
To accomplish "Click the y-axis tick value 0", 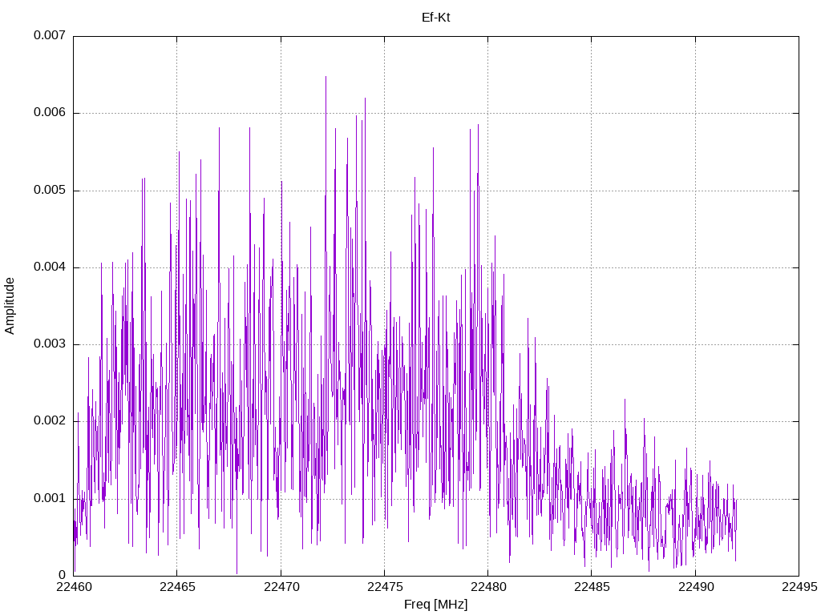I will click(x=63, y=575).
